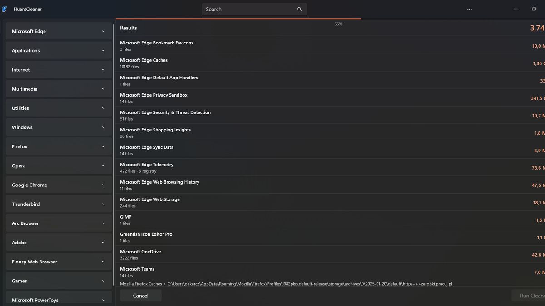Expand the Microsoft PowerToys chevron
The height and width of the screenshot is (306, 545).
(x=103, y=300)
